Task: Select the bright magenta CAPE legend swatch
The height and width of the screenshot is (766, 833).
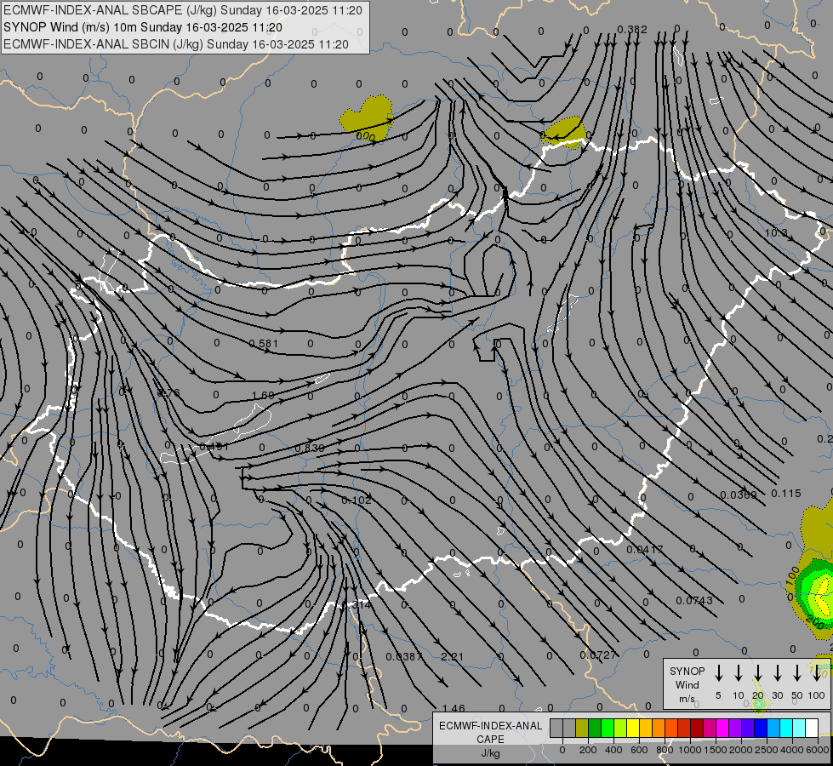Action: click(x=722, y=728)
